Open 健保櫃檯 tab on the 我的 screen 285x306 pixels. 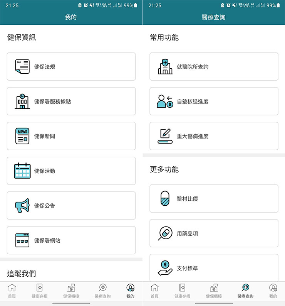pos(71,291)
